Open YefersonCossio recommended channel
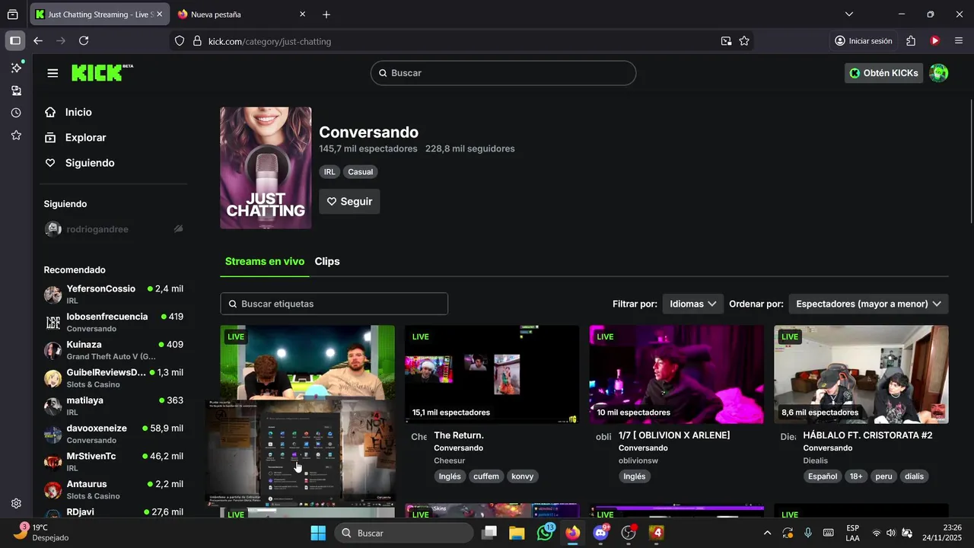The height and width of the screenshot is (548, 974). pos(113,294)
